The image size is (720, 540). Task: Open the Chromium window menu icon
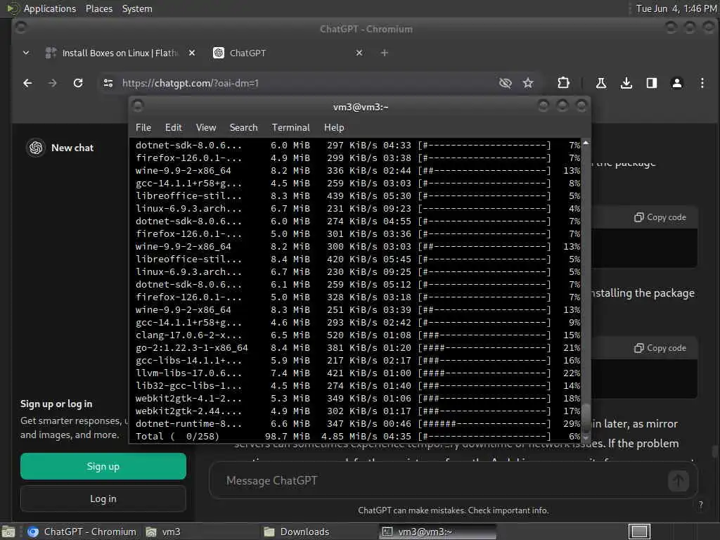(x=20, y=28)
